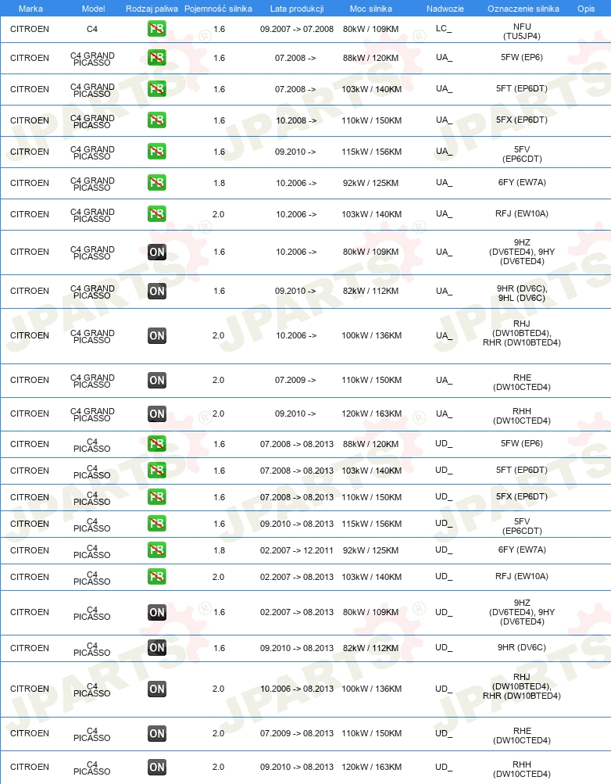This screenshot has width=611, height=784.
Task: Click ON diesel icon for C4 Picasso UD_ 82kW row
Action: click(157, 647)
